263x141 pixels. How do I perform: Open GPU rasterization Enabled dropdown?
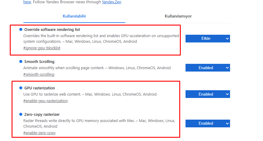208,94
